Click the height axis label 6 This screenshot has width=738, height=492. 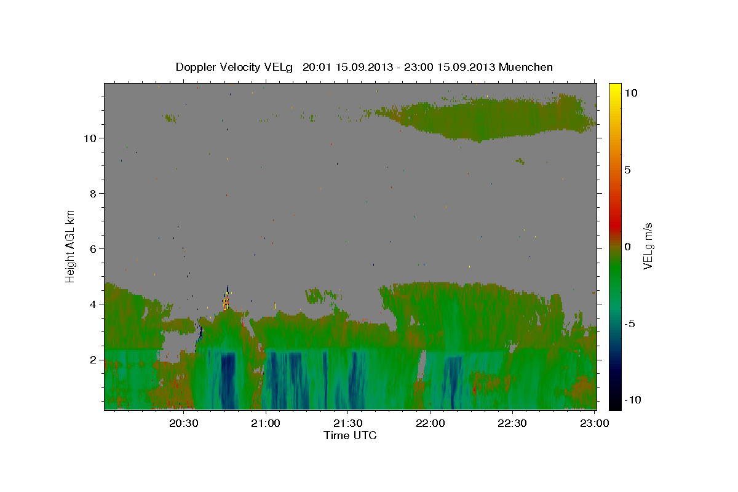[x=92, y=248]
